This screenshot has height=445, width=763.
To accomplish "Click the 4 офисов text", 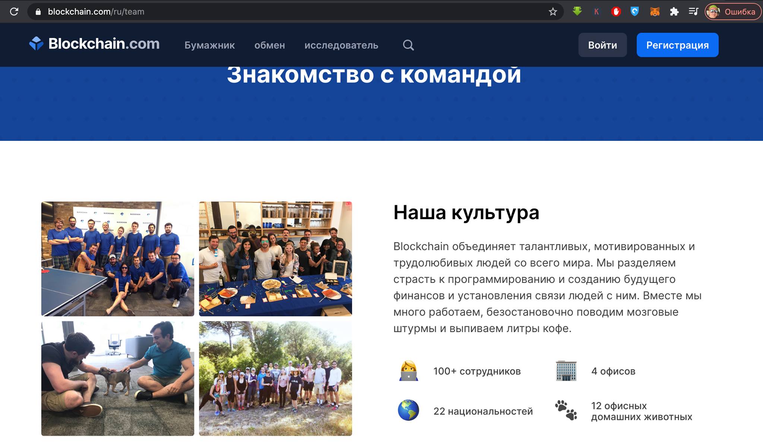I will click(x=613, y=371).
